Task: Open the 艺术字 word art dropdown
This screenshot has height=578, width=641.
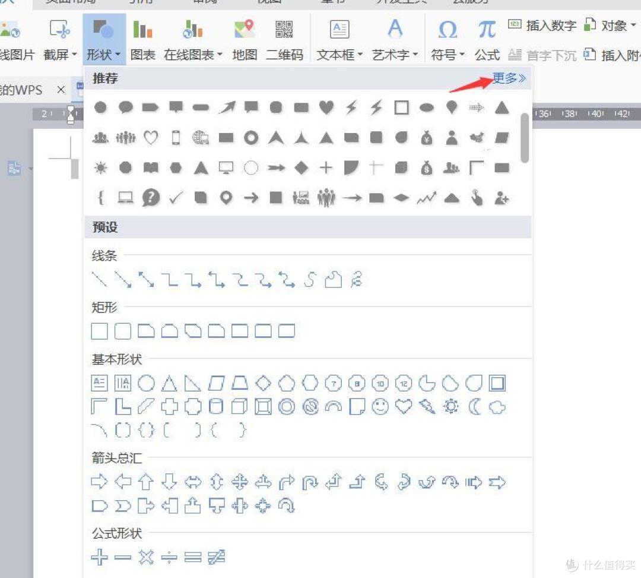Action: tap(395, 40)
